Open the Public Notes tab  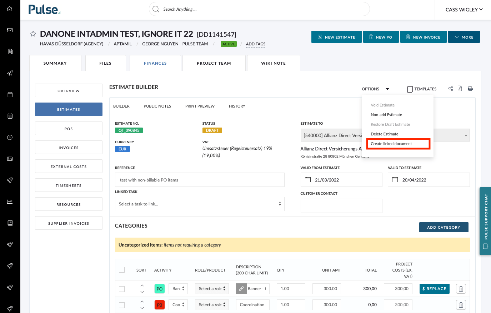[x=157, y=106]
